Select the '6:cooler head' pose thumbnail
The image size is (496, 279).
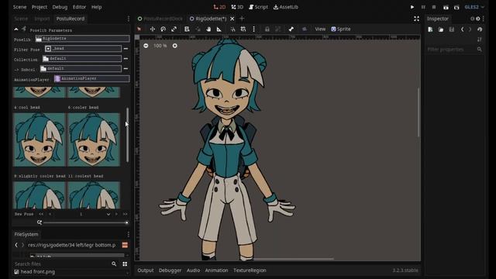(x=94, y=139)
